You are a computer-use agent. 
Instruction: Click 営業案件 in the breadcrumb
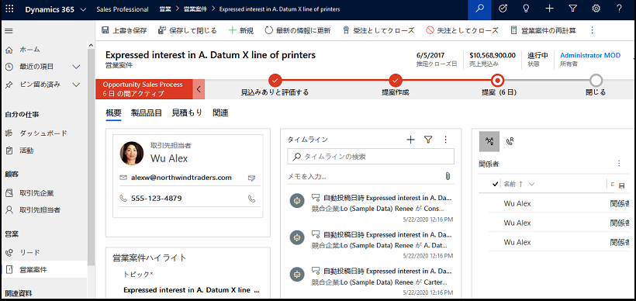[x=195, y=9]
